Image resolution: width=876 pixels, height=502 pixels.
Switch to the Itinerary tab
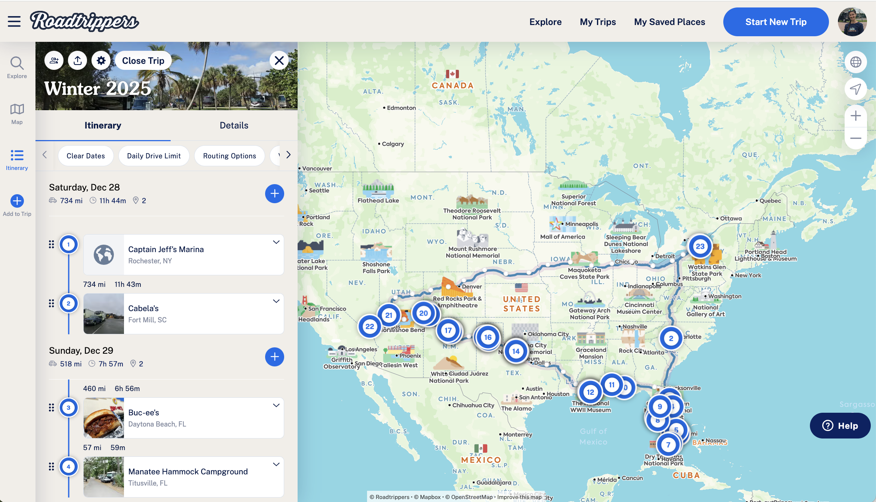coord(103,125)
